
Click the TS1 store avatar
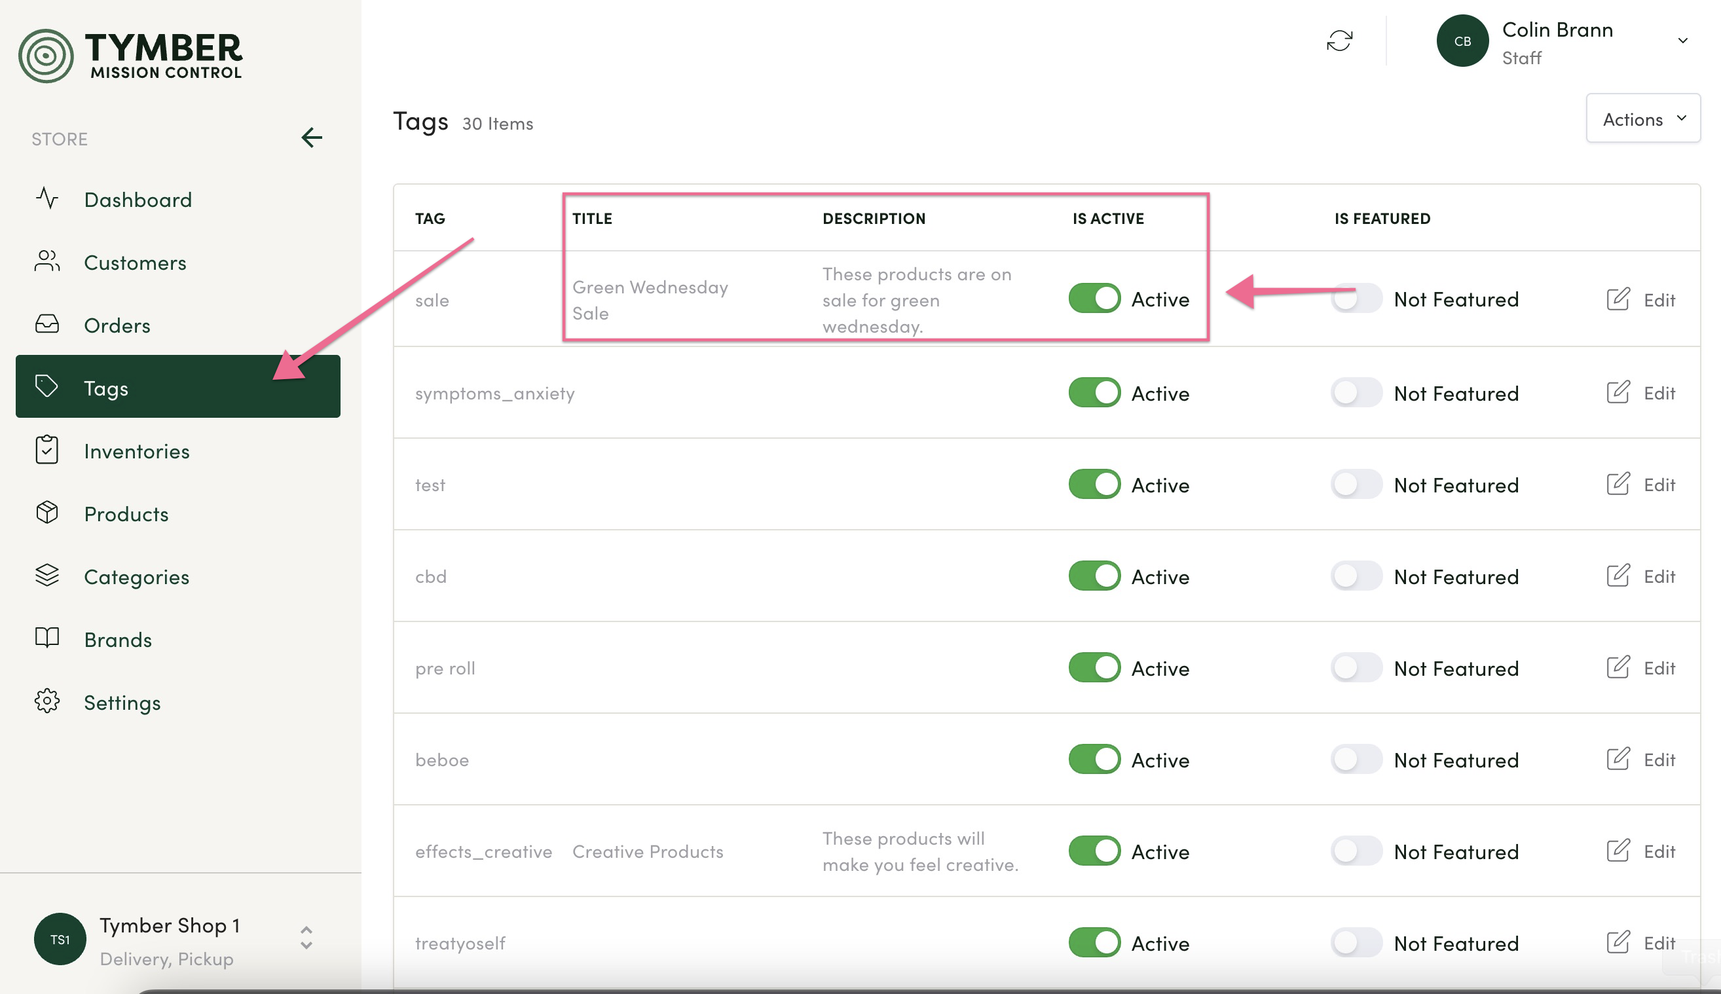pyautogui.click(x=60, y=939)
